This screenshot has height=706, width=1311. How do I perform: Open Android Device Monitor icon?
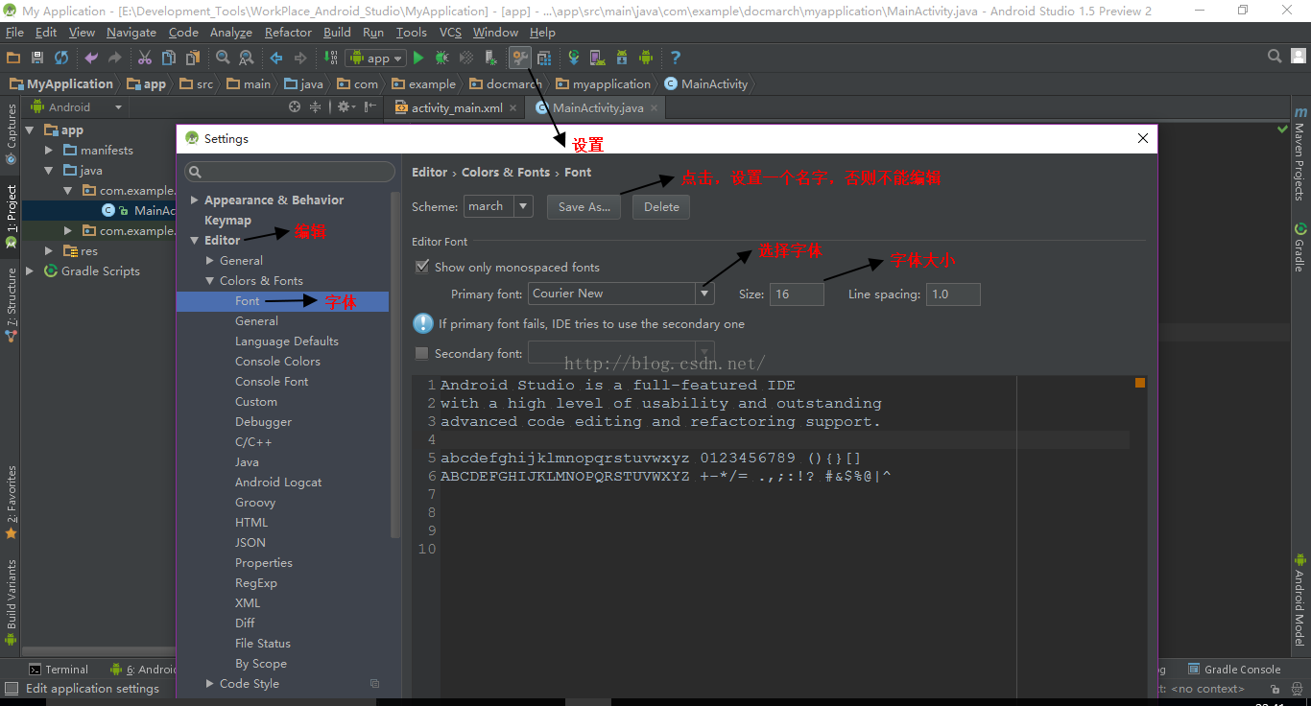646,58
